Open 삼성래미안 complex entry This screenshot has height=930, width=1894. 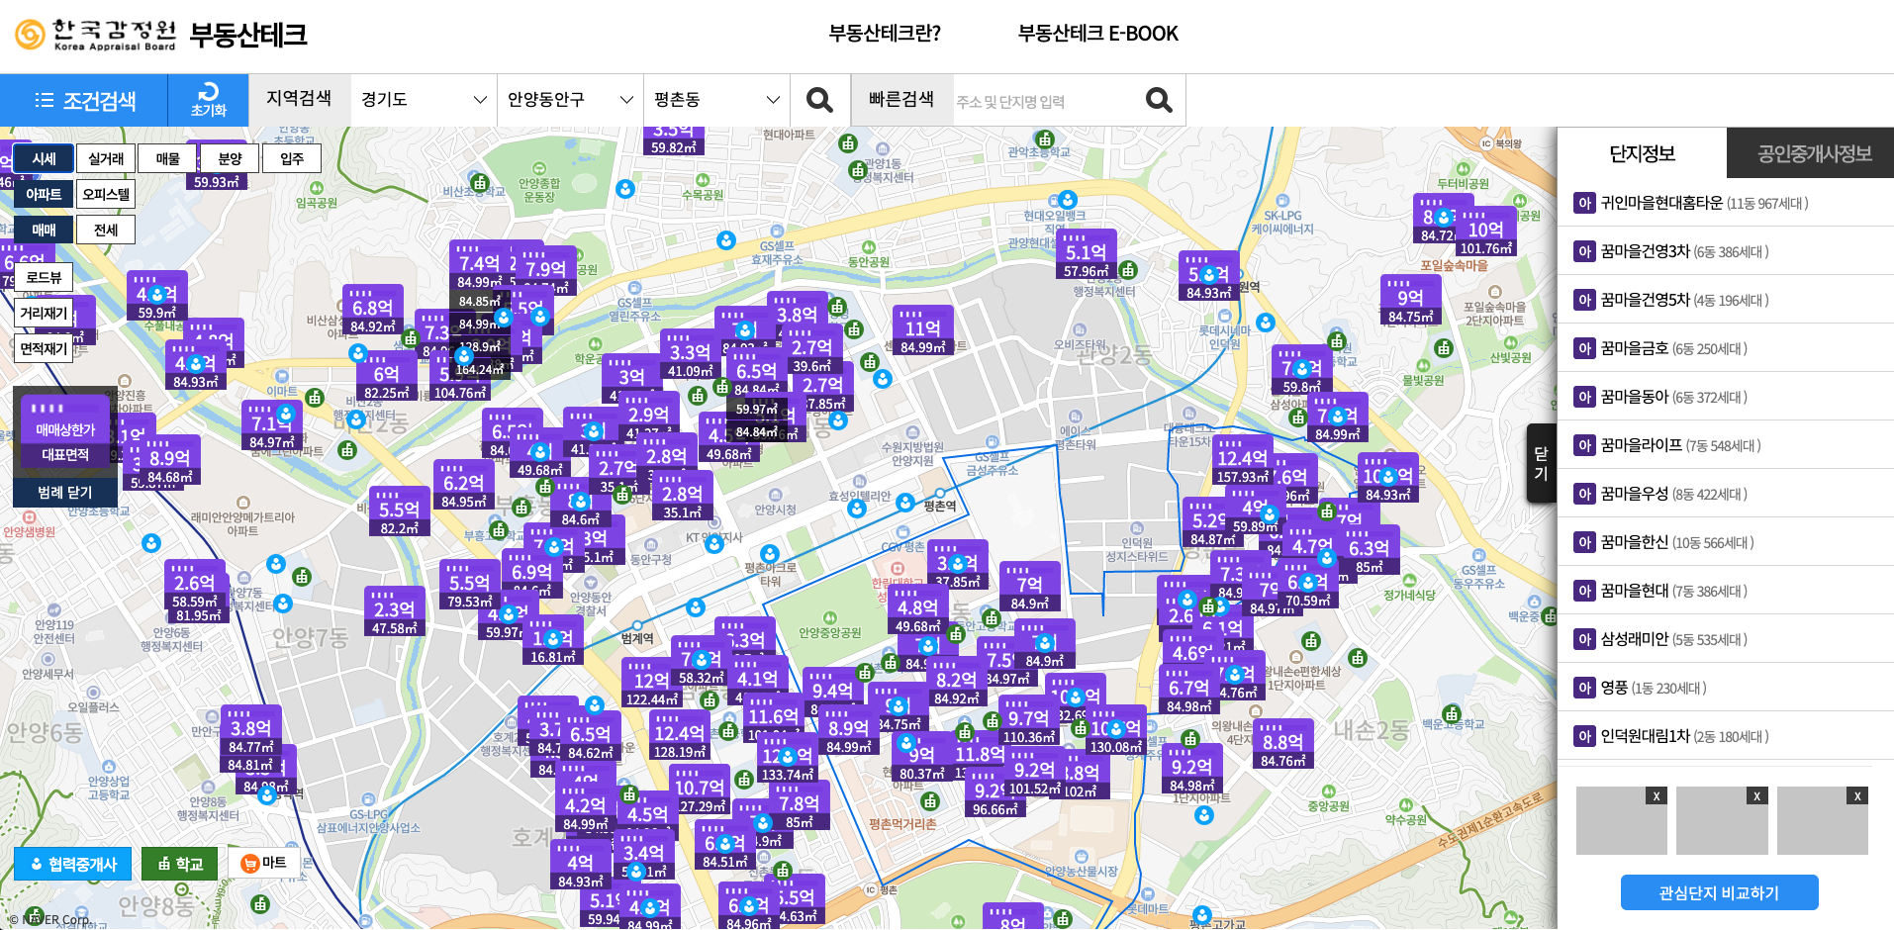pyautogui.click(x=1726, y=639)
